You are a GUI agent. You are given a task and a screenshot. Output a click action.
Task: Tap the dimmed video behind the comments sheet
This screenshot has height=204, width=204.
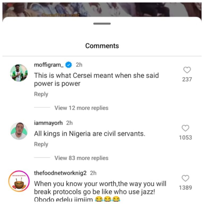102,9
